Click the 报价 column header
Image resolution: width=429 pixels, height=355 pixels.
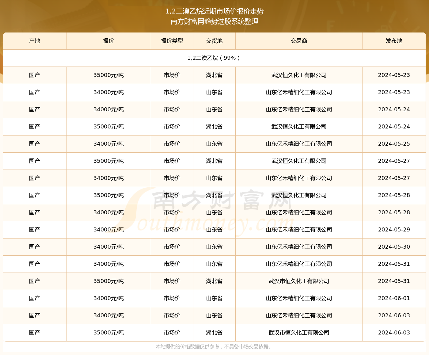pos(108,41)
